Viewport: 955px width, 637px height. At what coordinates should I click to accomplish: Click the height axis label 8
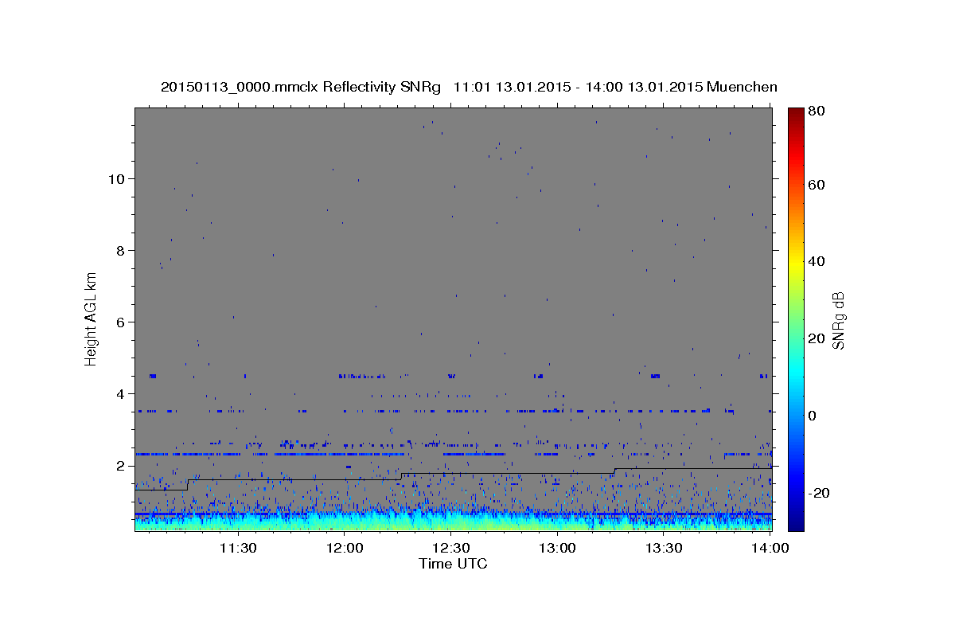(121, 250)
